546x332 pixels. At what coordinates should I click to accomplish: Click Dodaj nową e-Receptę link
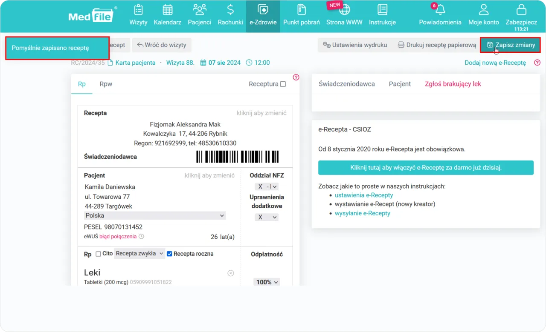(495, 63)
